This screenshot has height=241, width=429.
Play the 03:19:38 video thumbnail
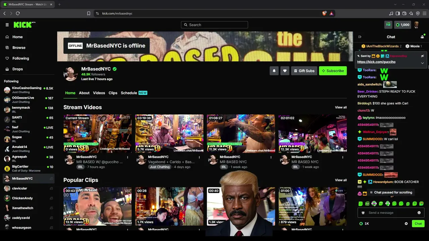click(x=169, y=134)
